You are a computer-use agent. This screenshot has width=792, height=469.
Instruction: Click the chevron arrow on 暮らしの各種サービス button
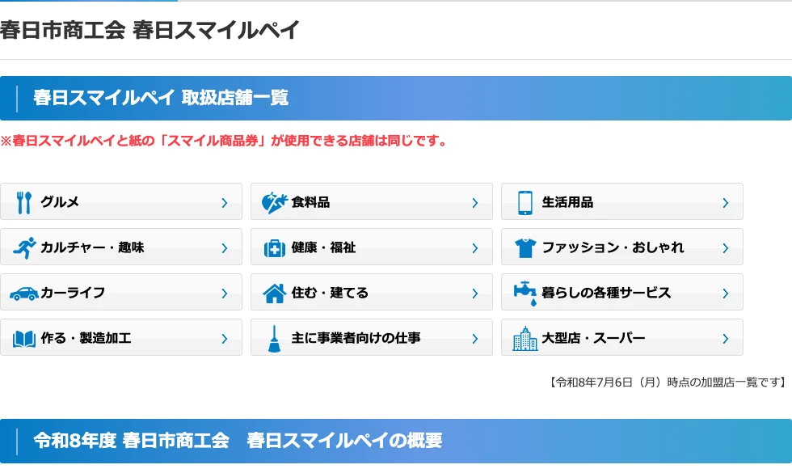click(726, 294)
